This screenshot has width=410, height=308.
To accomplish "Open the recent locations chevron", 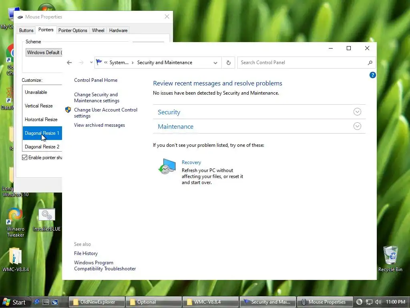I will pyautogui.click(x=91, y=63).
